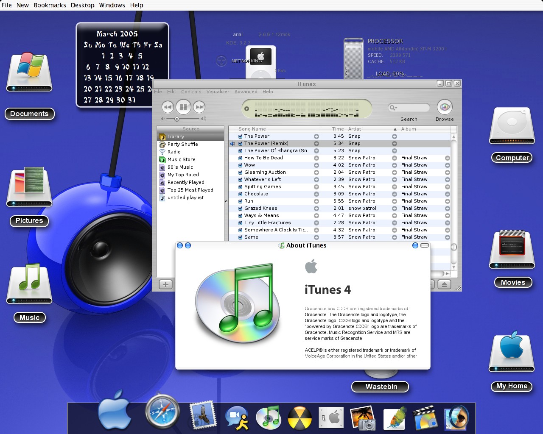The width and height of the screenshot is (543, 434).
Task: Select Party Shuffle in the Source list
Action: (182, 144)
